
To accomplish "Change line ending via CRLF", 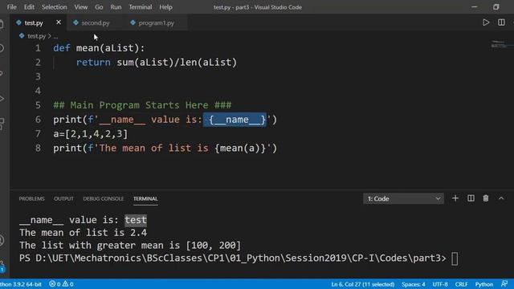I will click(x=461, y=284).
